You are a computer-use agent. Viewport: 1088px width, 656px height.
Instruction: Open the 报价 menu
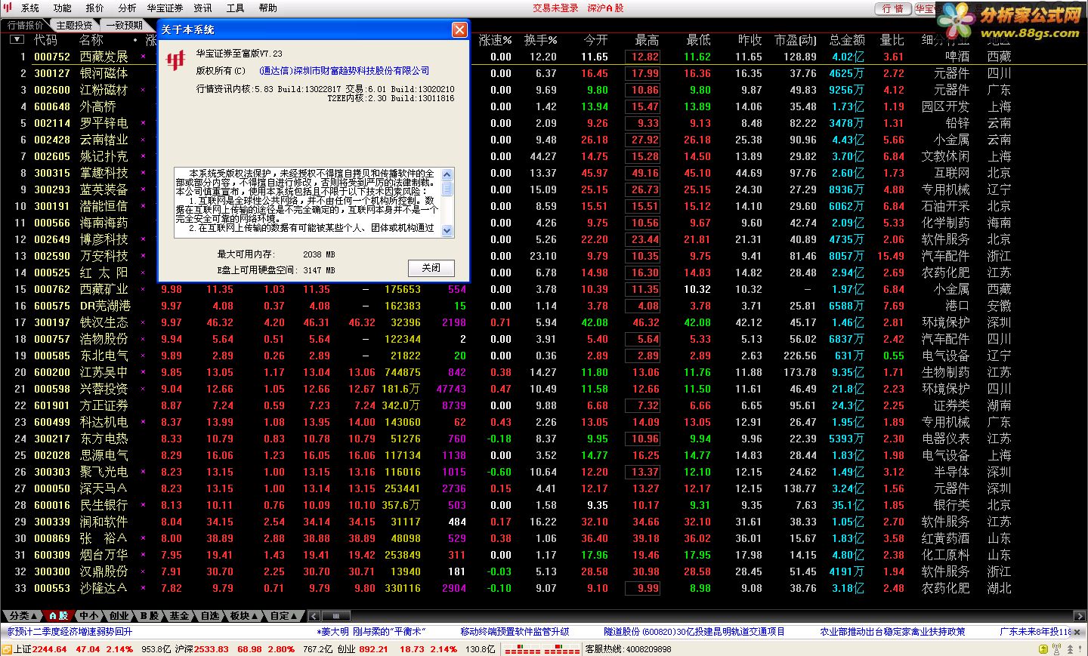95,8
